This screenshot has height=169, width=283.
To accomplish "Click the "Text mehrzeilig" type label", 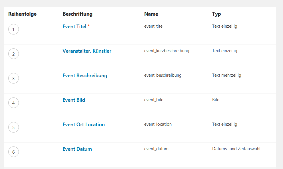I will (226, 75).
